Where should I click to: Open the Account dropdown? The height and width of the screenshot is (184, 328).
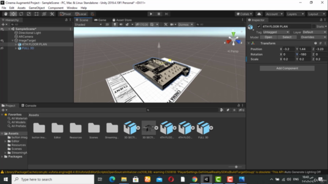[x=274, y=14]
